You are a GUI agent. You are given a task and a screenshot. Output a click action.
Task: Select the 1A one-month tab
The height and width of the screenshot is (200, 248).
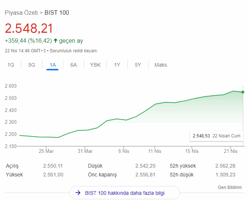point(53,65)
